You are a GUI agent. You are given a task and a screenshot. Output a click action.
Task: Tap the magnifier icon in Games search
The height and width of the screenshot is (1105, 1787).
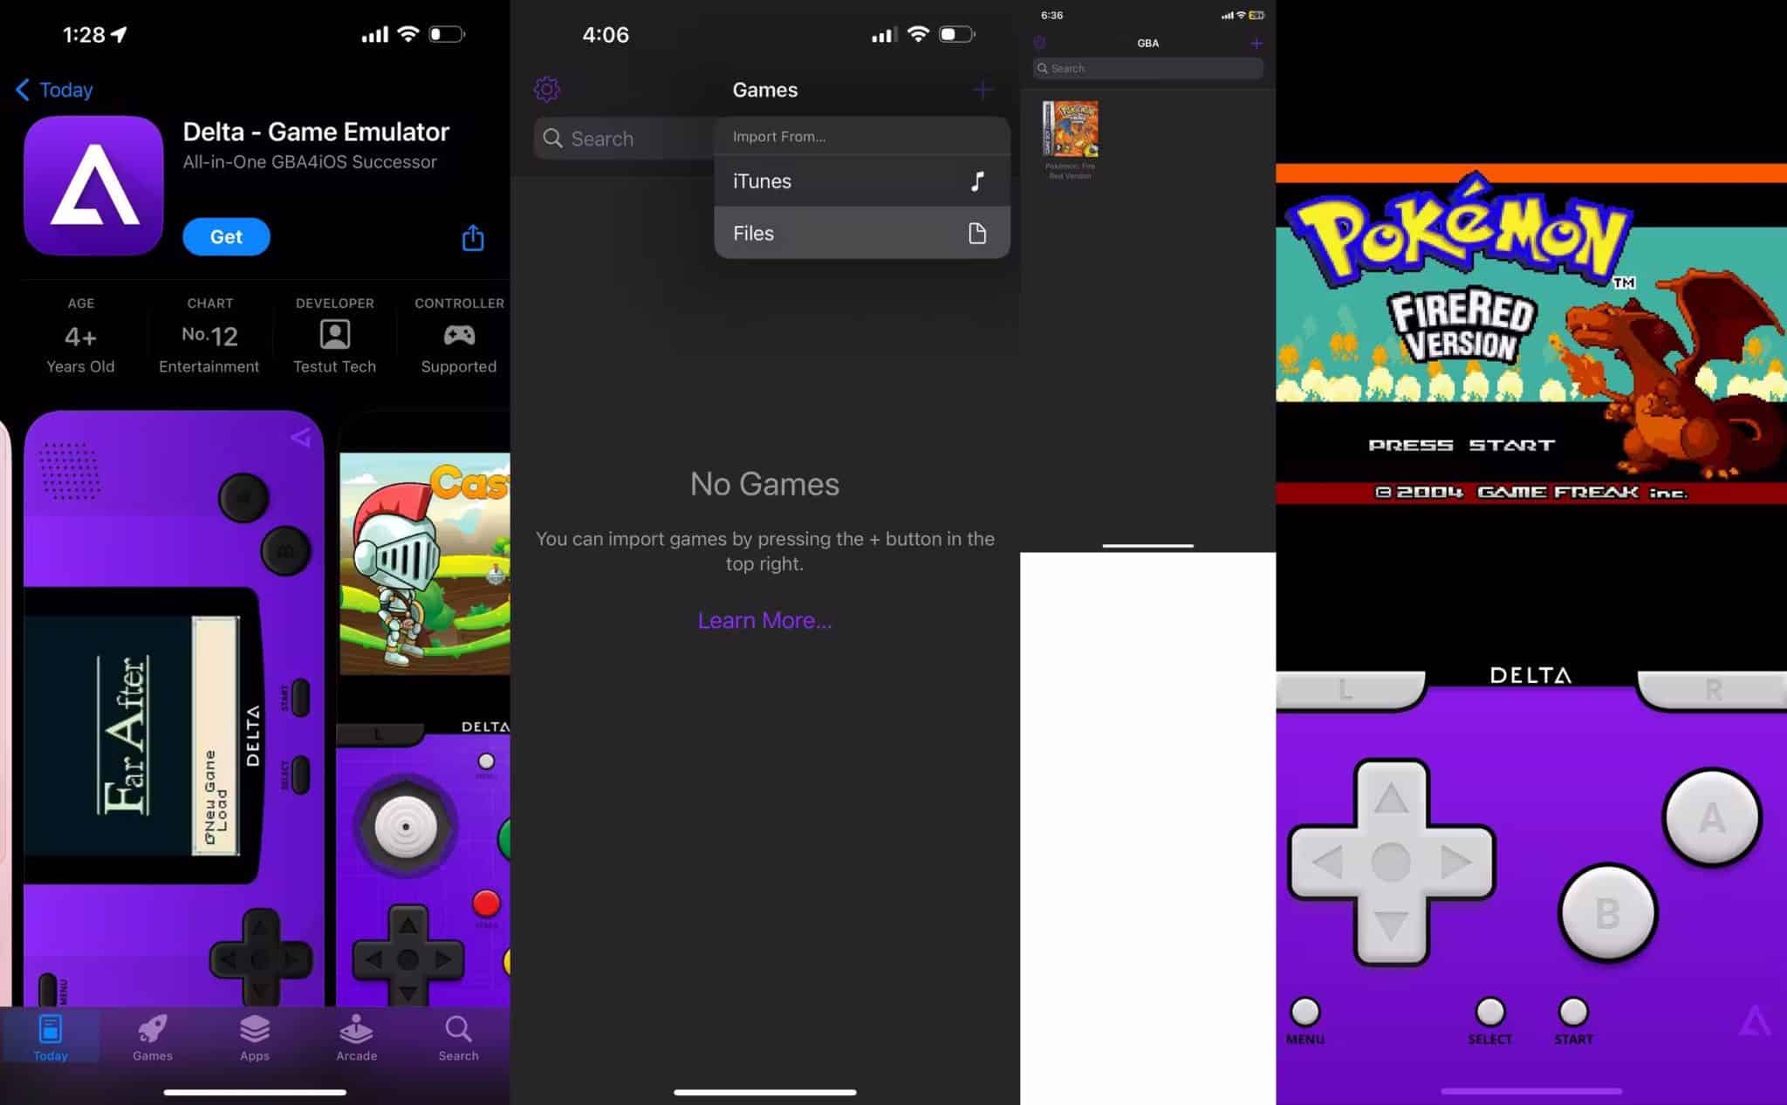pos(552,139)
